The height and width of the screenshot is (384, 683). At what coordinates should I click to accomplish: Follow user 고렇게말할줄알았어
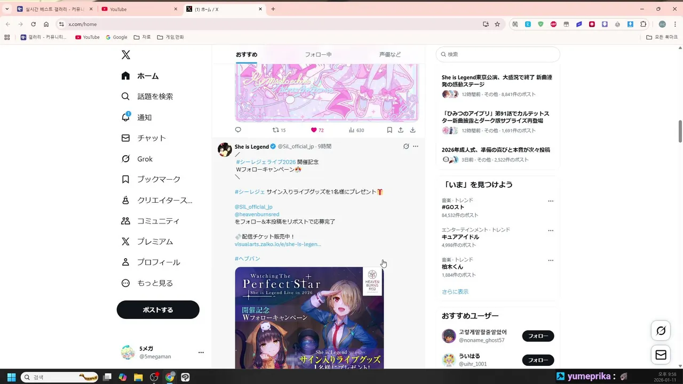click(538, 336)
